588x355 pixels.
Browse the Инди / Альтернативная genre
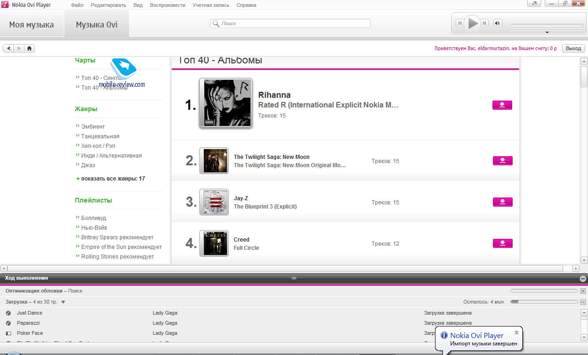(111, 156)
